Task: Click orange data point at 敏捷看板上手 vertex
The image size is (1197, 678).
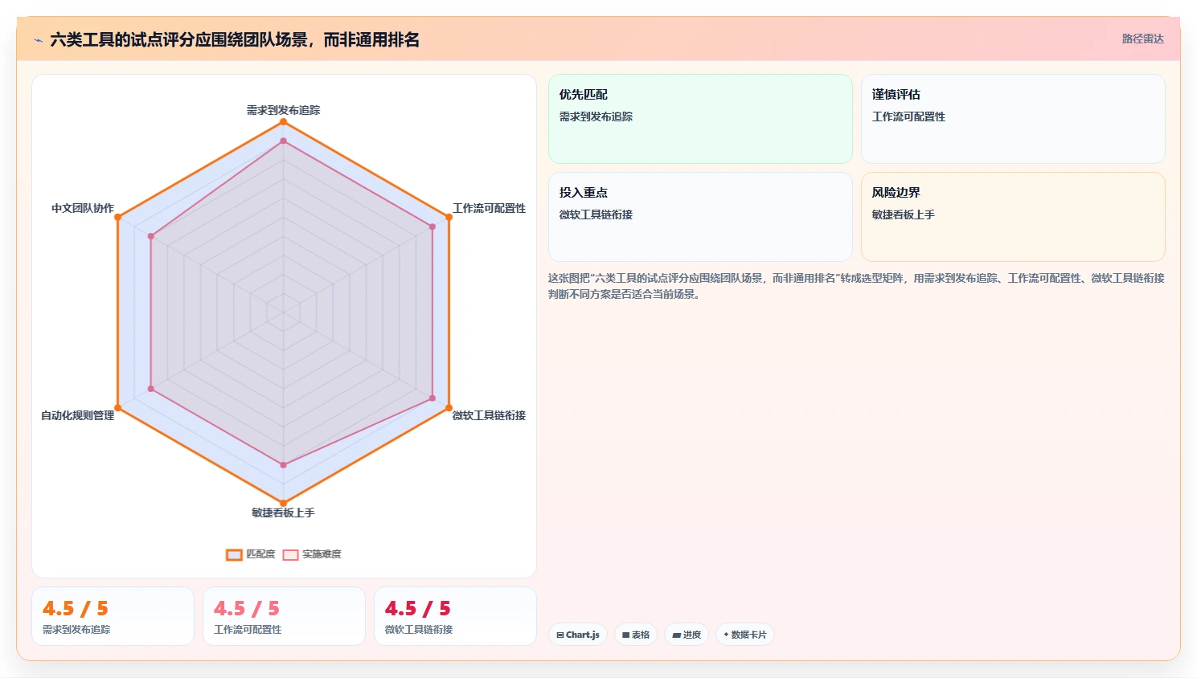Action: [283, 504]
